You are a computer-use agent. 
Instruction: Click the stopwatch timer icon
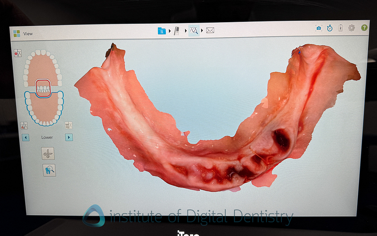(x=329, y=28)
